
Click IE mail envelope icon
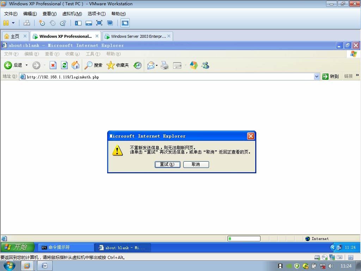coord(151,65)
